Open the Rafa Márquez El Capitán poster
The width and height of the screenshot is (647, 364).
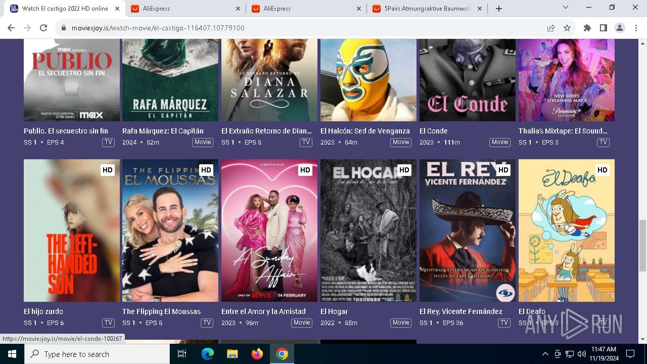click(170, 80)
